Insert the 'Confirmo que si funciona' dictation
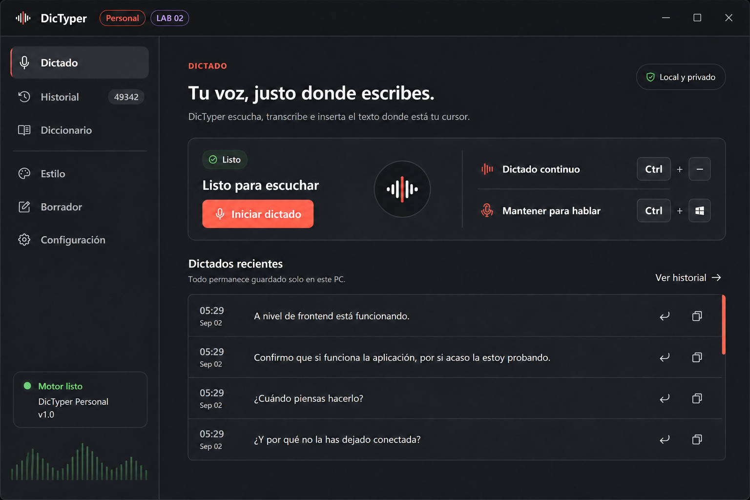750x500 pixels. (x=665, y=357)
